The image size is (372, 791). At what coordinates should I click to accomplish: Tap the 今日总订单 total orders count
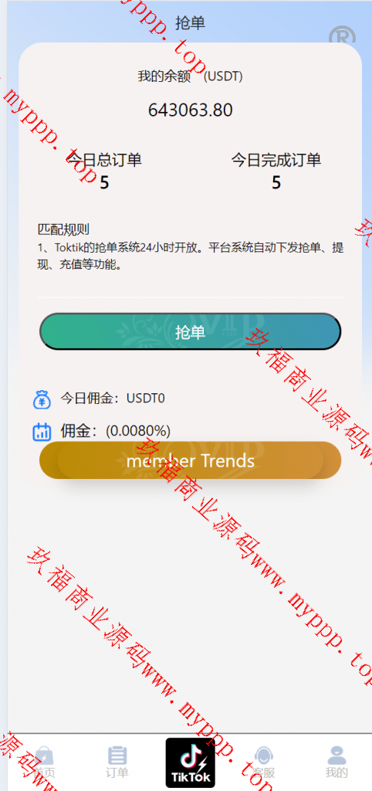(104, 182)
